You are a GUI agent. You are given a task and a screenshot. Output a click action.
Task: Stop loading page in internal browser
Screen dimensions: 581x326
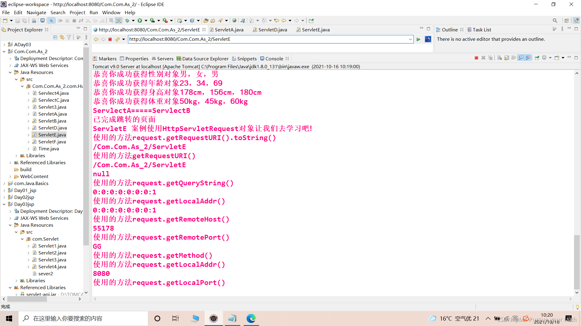(110, 39)
